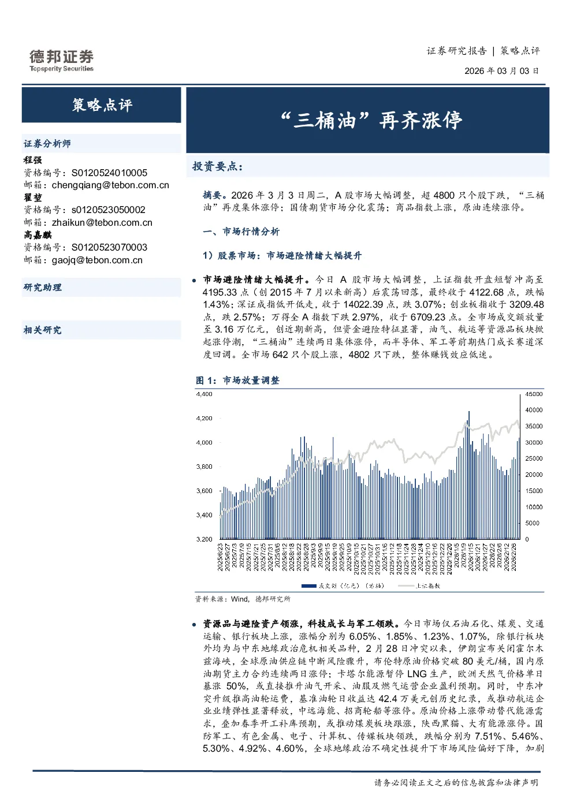Select the license number S0120524010005
This screenshot has width=573, height=810.
pos(109,173)
